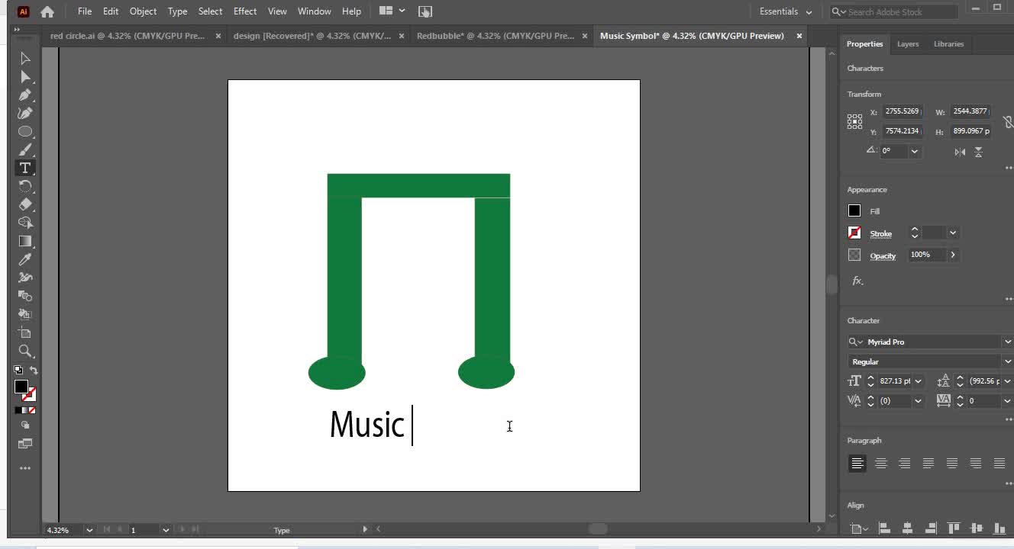1014x549 pixels.
Task: Toggle constrain width and height proportions
Action: click(1008, 121)
